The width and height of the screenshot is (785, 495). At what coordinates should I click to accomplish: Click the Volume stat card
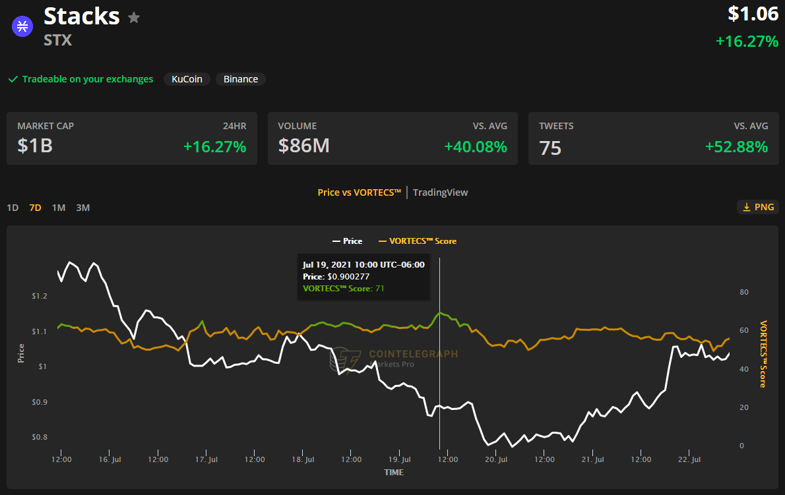392,138
